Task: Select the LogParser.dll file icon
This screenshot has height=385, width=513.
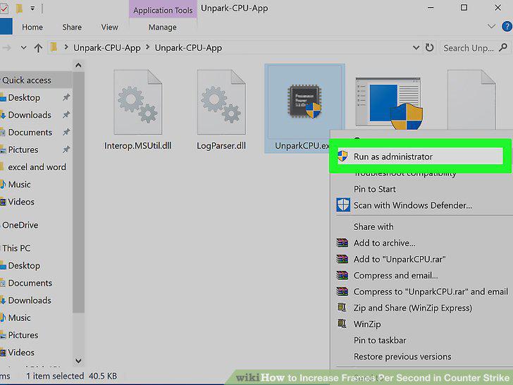Action: (x=221, y=102)
